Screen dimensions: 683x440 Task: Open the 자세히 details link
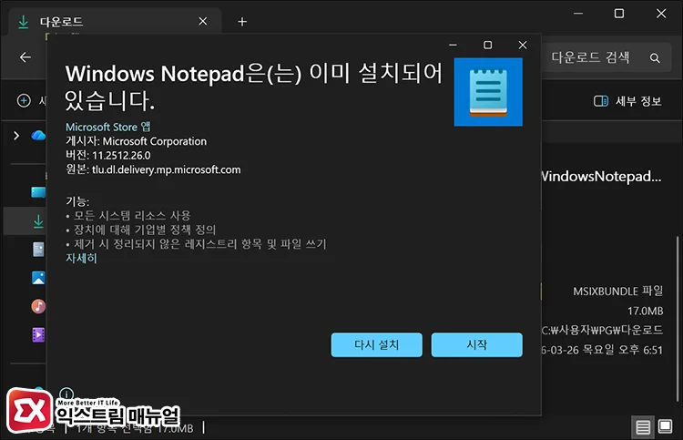click(81, 258)
